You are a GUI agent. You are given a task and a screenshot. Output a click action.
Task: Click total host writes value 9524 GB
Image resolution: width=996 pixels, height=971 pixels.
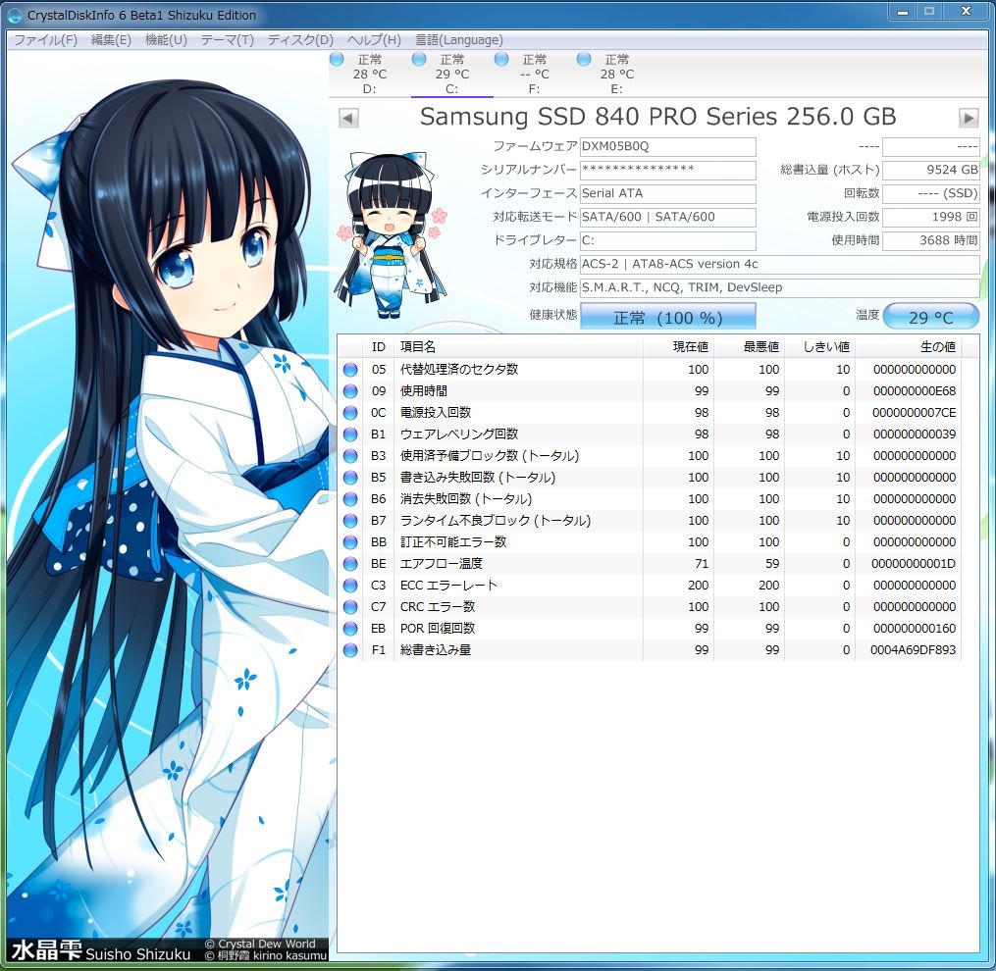[x=931, y=170]
